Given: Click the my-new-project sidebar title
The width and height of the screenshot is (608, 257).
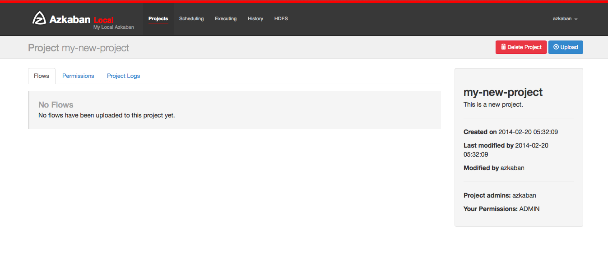Looking at the screenshot, I should [503, 92].
